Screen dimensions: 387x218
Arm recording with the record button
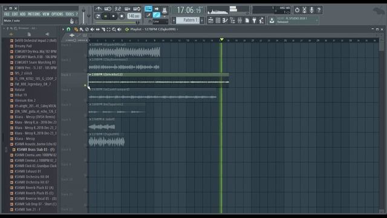122,16
